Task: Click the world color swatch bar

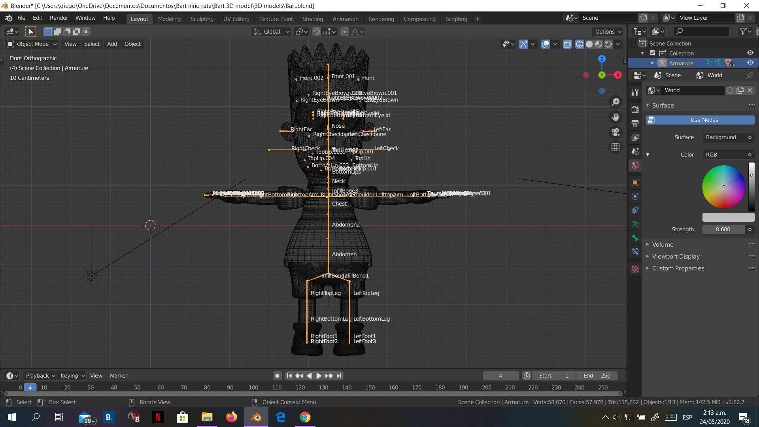Action: [x=728, y=217]
